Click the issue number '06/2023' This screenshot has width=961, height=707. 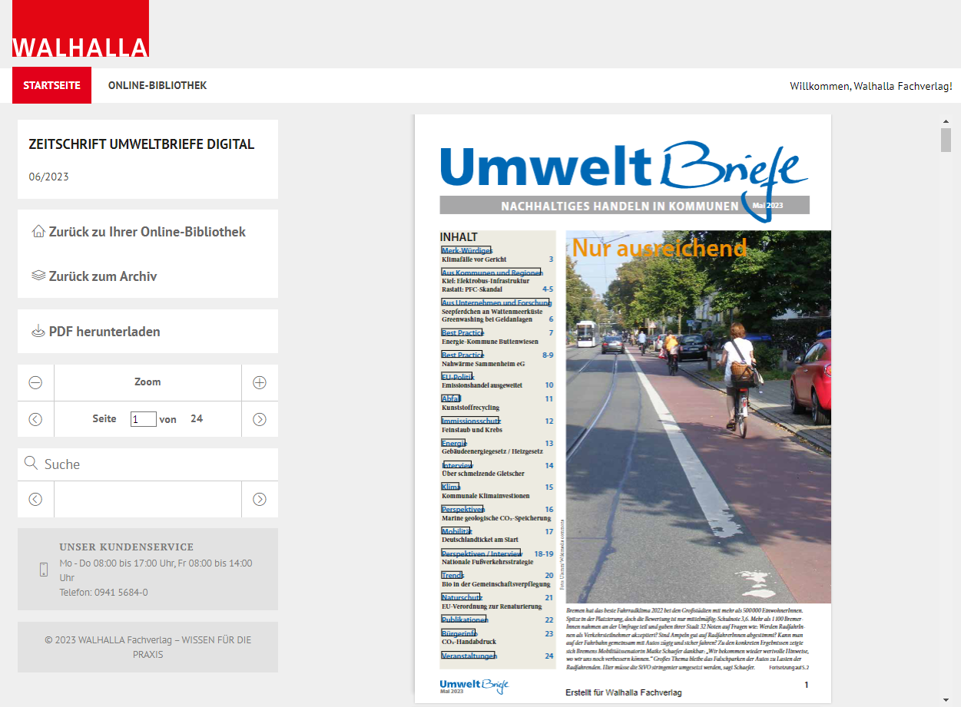point(48,177)
